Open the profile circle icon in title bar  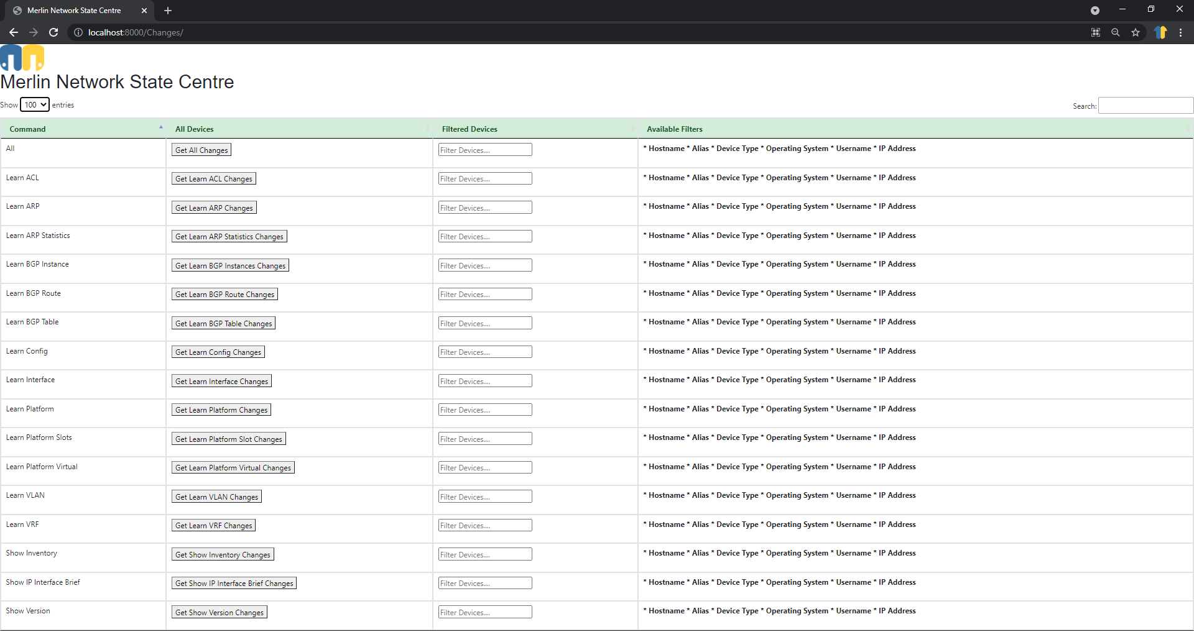(x=1095, y=11)
